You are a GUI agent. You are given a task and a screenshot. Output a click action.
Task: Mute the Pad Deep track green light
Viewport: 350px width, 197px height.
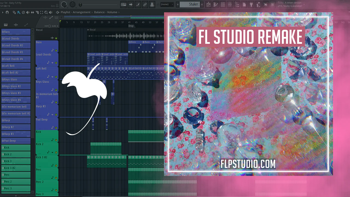pos(56,128)
